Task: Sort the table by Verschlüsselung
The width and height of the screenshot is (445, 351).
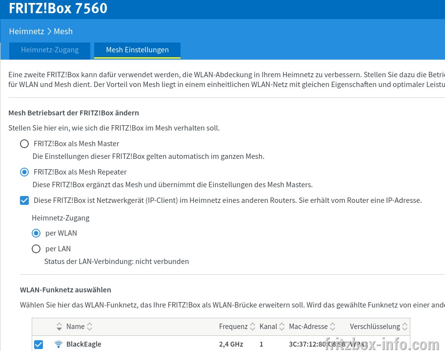Action: coord(379,327)
